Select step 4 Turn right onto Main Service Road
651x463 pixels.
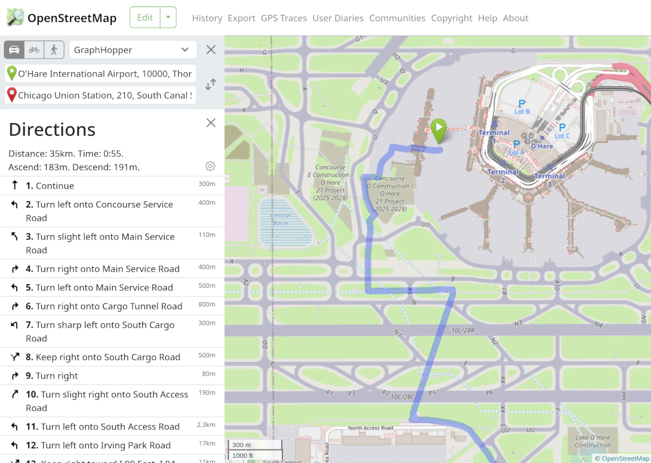point(112,269)
